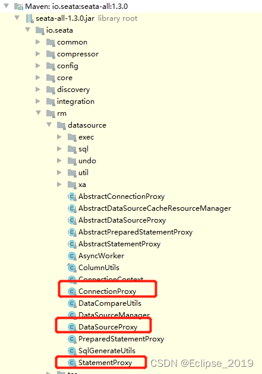Open PreparedStatementProxy class

coord(121,339)
